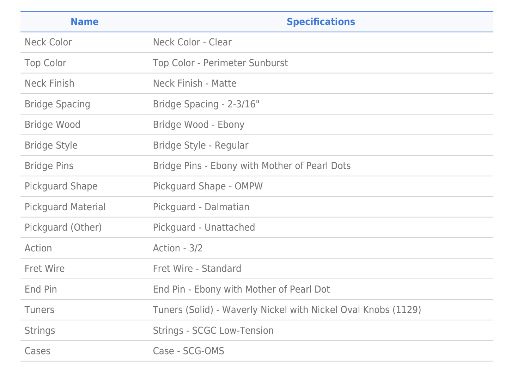The height and width of the screenshot is (369, 517).
Task: Click the Pickguard Shape row label
Action: click(x=61, y=186)
